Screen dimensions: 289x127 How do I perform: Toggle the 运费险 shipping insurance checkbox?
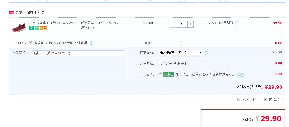[160, 74]
